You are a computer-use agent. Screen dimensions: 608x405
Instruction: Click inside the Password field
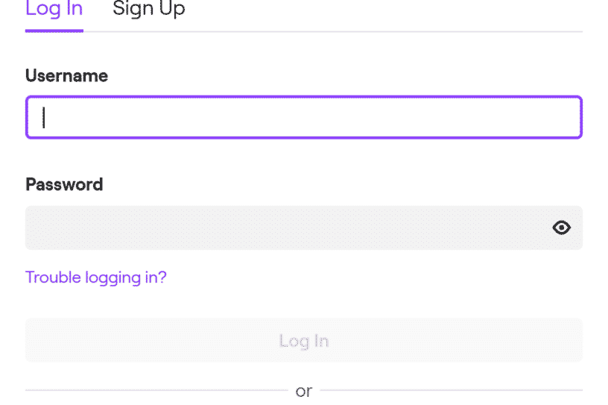tap(304, 228)
